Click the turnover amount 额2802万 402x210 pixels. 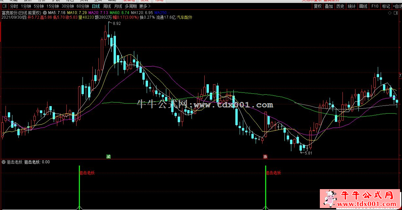(103, 18)
